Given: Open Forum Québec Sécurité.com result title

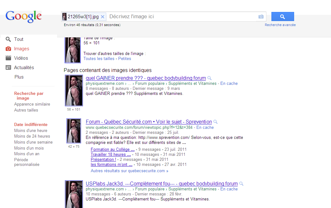Looking at the screenshot, I should tap(148, 122).
